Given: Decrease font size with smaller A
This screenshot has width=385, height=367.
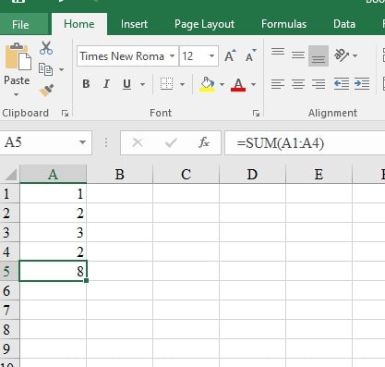Looking at the screenshot, I should (x=251, y=55).
